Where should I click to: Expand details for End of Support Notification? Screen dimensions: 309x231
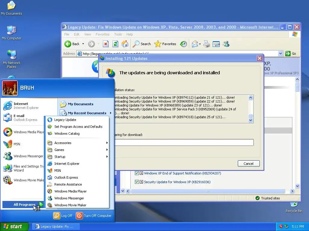[x=141, y=173]
